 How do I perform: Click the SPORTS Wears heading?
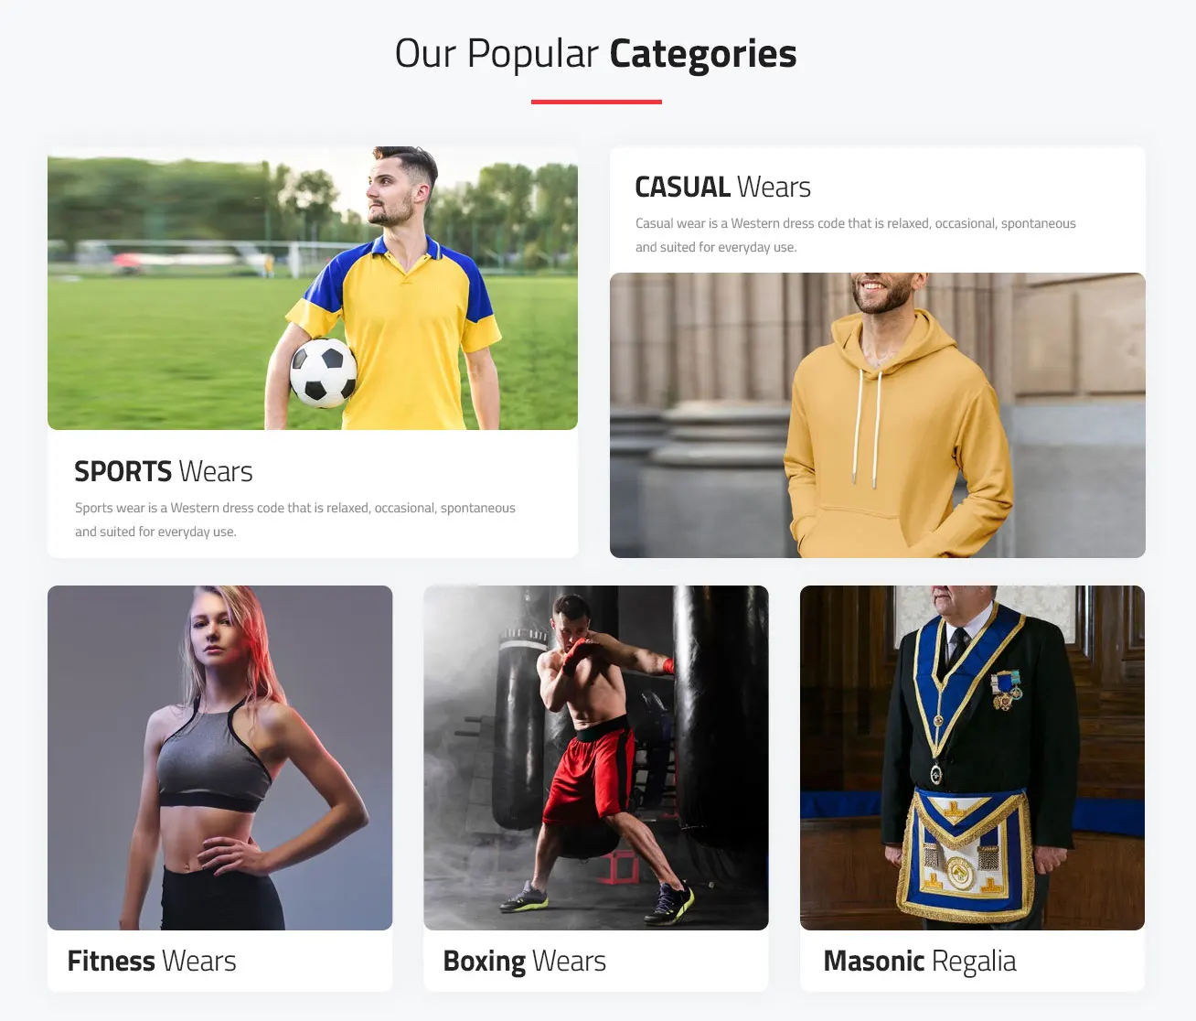coord(164,471)
